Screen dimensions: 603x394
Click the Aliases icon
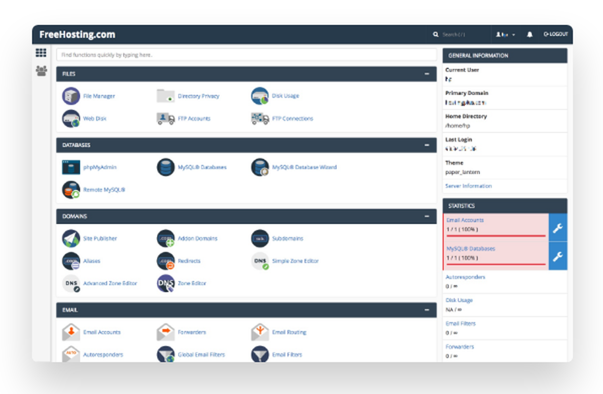point(71,261)
